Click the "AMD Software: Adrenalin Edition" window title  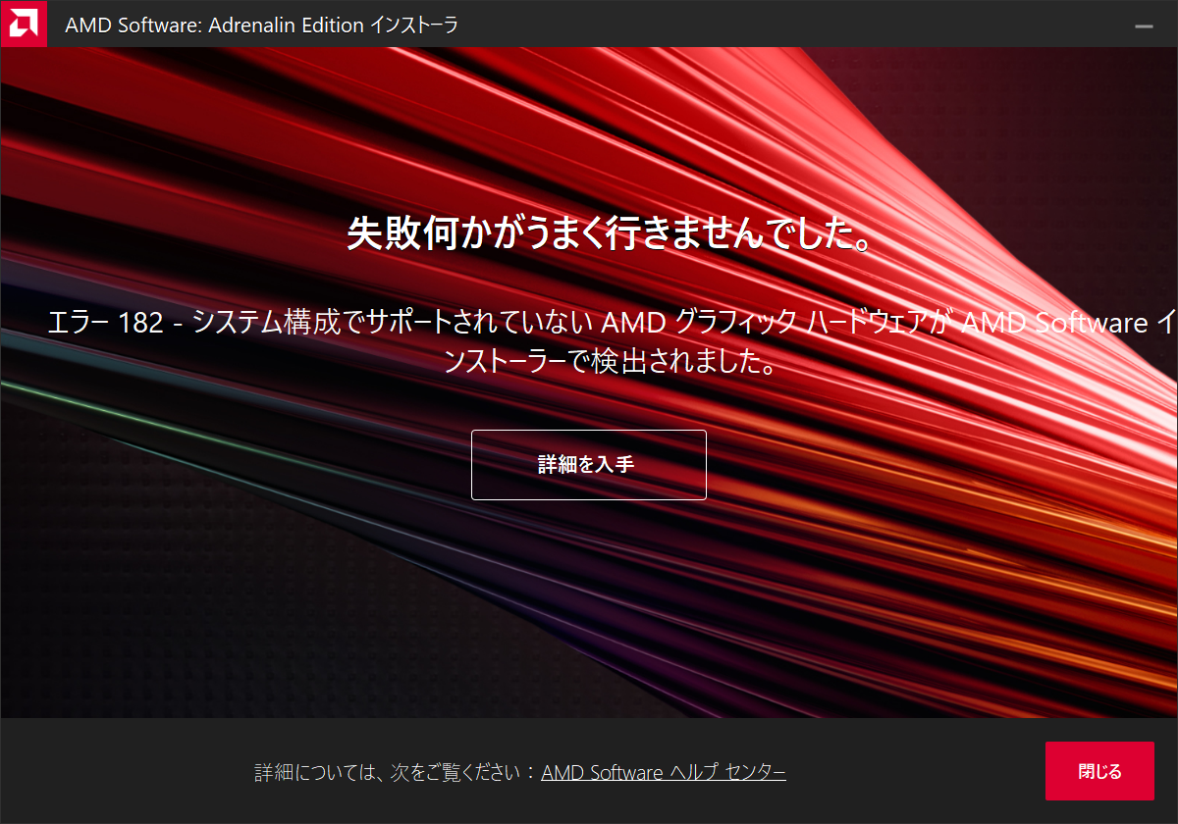(x=214, y=26)
